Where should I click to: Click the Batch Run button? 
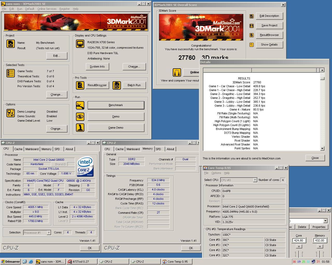(134, 85)
